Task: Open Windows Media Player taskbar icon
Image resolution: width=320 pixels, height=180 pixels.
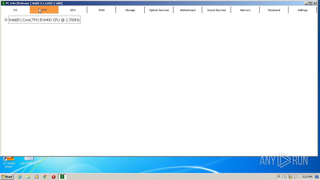Action: tap(37, 177)
